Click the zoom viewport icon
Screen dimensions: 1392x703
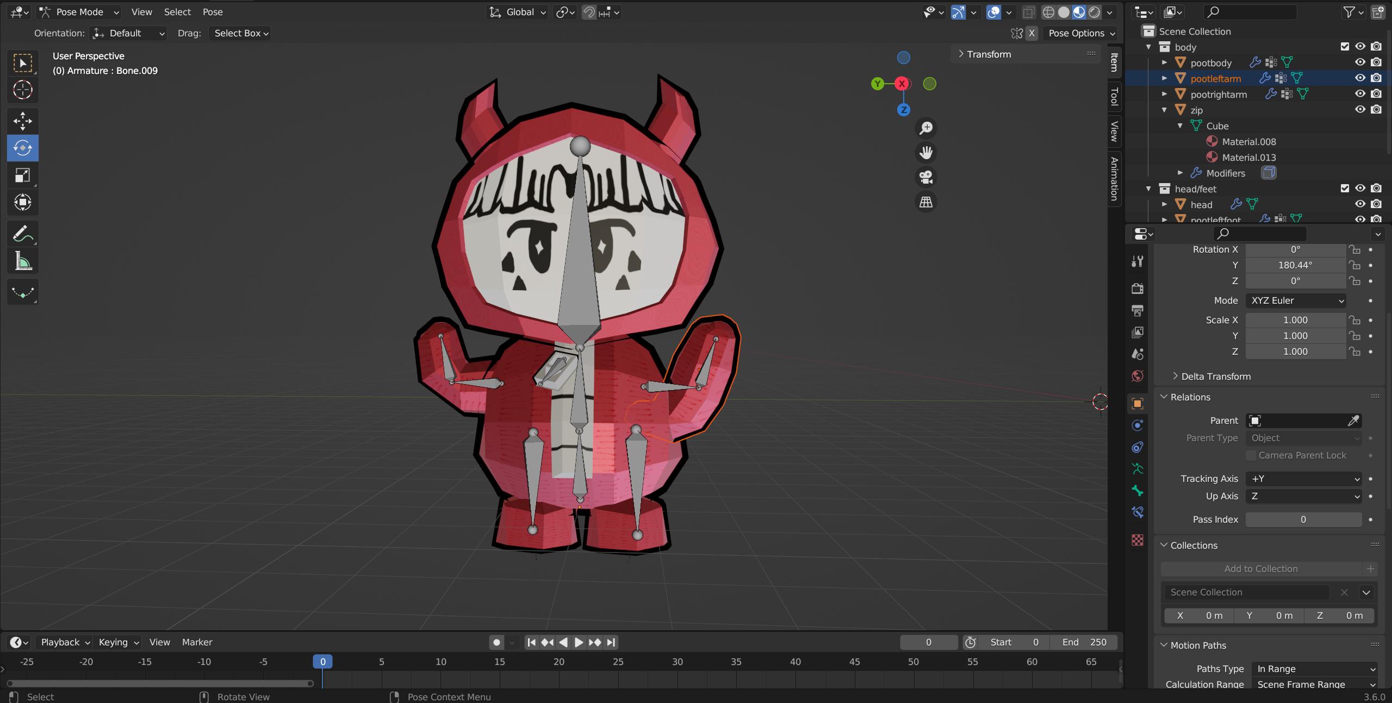tap(926, 128)
